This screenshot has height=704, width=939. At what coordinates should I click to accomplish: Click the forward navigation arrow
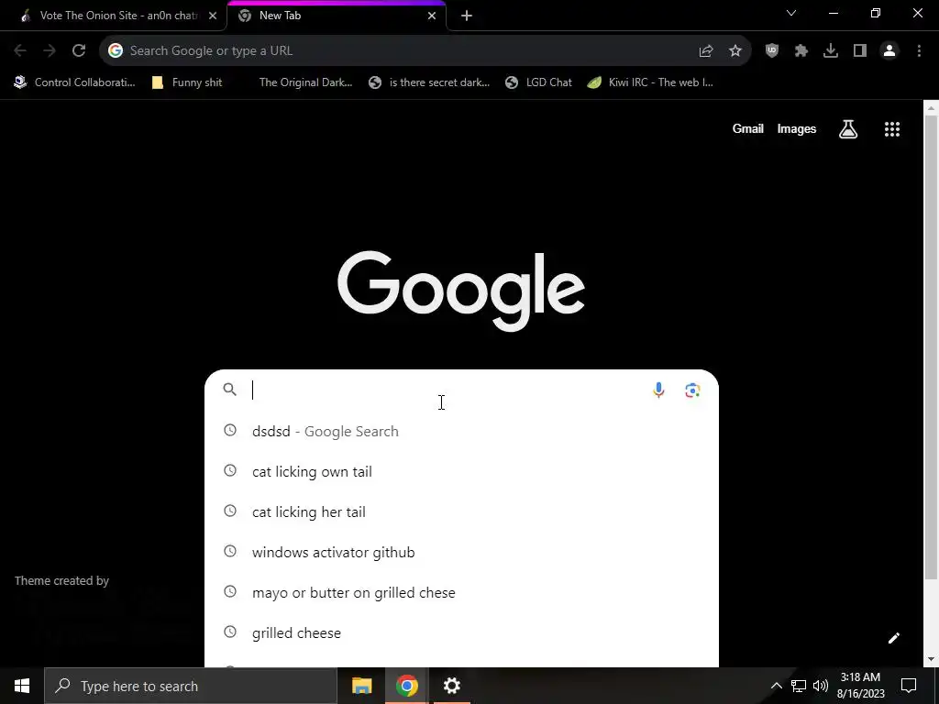coord(50,51)
